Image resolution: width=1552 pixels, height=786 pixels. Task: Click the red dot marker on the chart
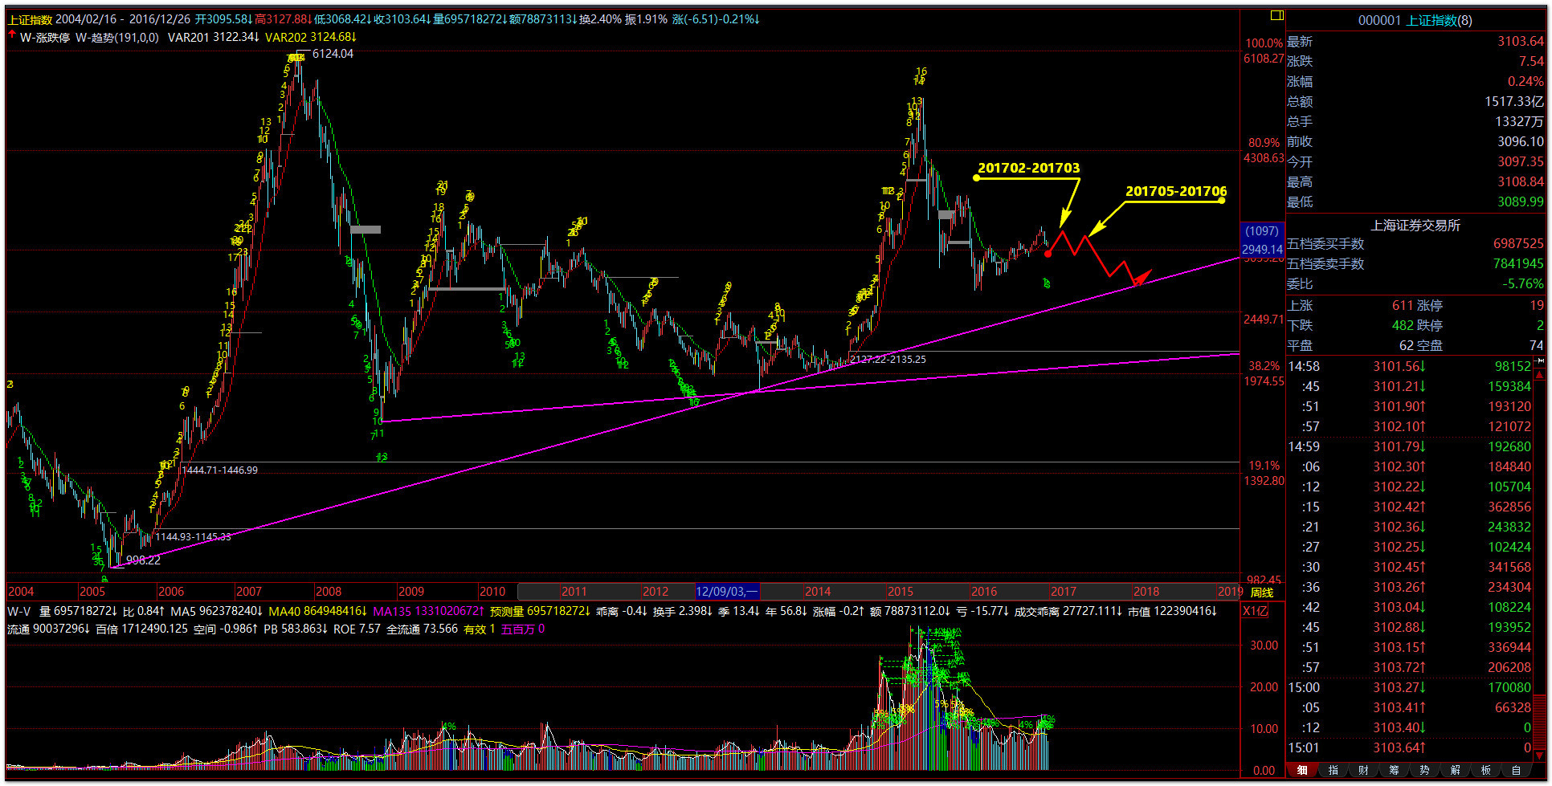[x=1048, y=254]
